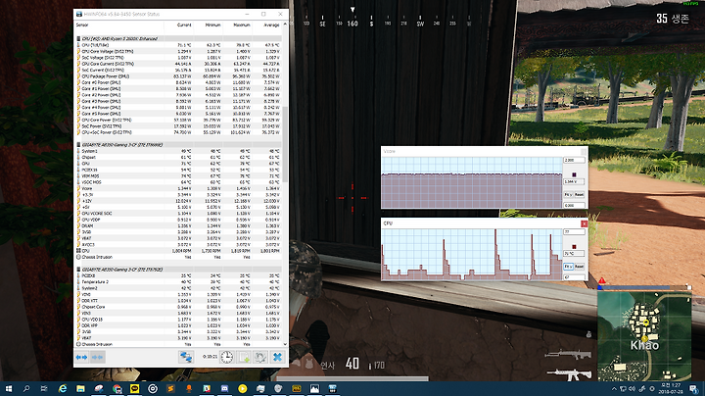Image resolution: width=705 pixels, height=396 pixels.
Task: Click Fit y button in Vcore graph
Action: tap(568, 194)
